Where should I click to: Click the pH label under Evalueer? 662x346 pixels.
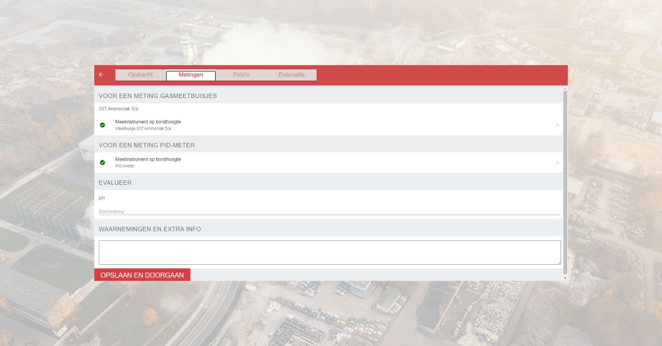102,198
